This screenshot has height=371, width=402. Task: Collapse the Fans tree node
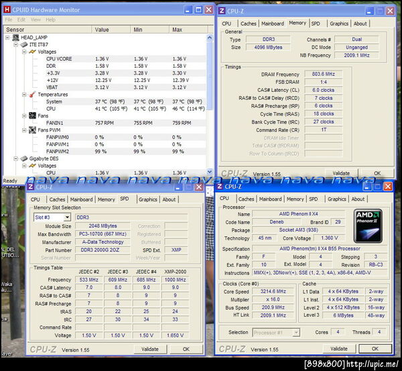pos(24,116)
